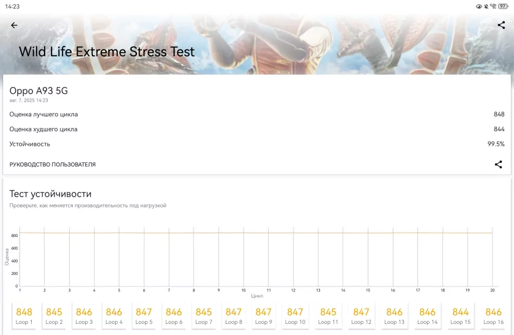Image resolution: width=514 pixels, height=335 pixels.
Task: Select the Loop 2 score card
Action: pos(54,315)
